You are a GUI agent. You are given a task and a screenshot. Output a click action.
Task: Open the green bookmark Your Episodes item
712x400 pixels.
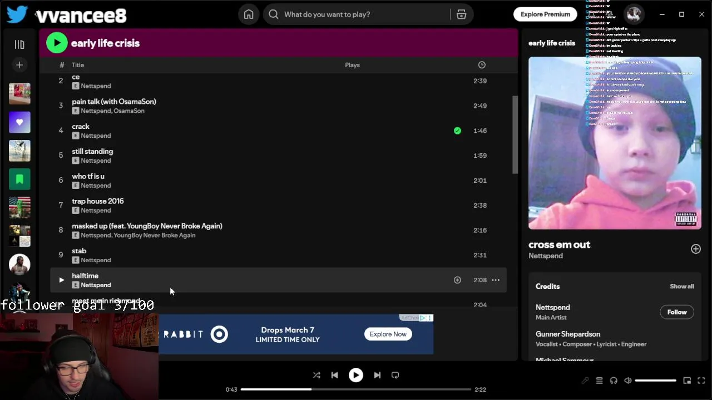(19, 179)
